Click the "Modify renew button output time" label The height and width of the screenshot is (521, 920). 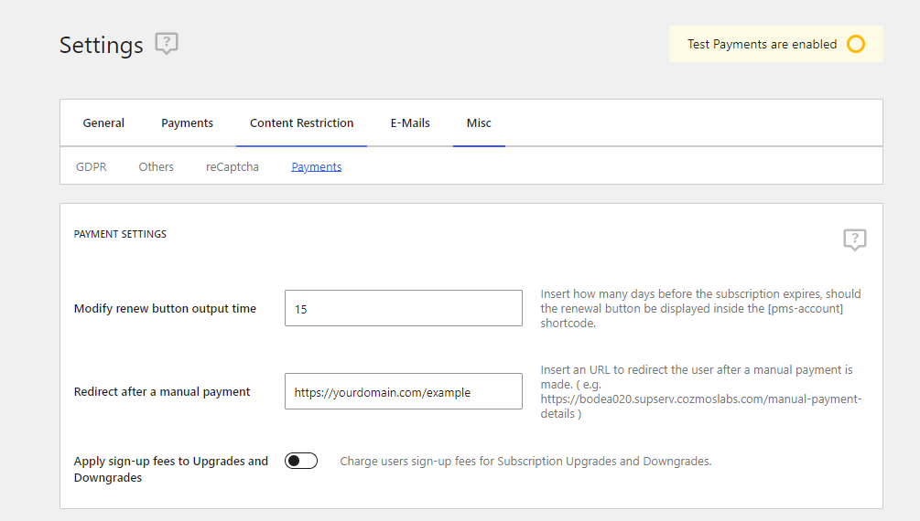165,308
